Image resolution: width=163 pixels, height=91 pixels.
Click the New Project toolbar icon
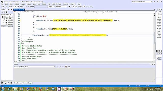click(10, 7)
